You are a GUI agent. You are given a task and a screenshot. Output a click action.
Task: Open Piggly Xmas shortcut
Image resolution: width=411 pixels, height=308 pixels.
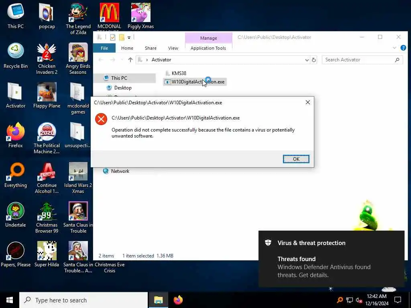pos(141,16)
